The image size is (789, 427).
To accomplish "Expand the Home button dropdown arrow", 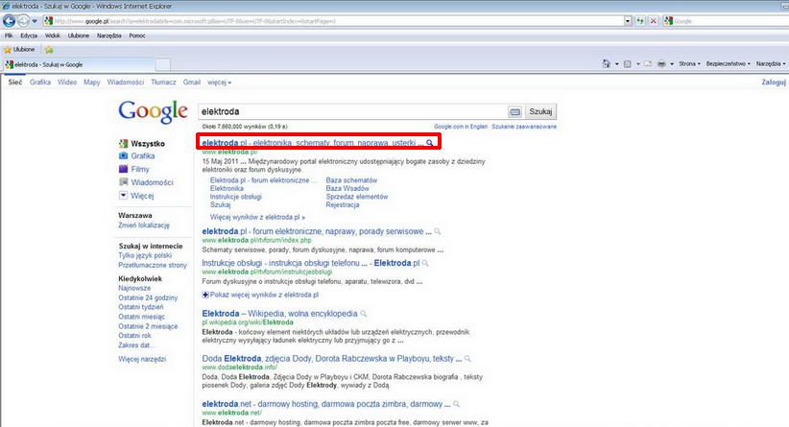I will coord(617,64).
